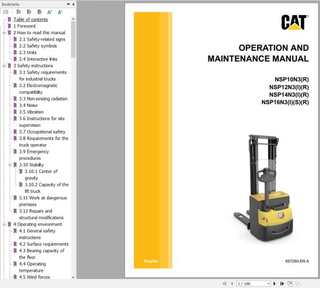The width and height of the screenshot is (320, 288).
Task: Open the '2.3 Units' bookmark
Action: coord(28,52)
